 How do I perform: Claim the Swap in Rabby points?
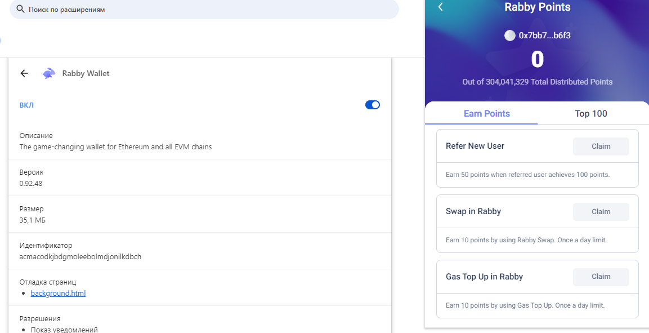pyautogui.click(x=601, y=212)
